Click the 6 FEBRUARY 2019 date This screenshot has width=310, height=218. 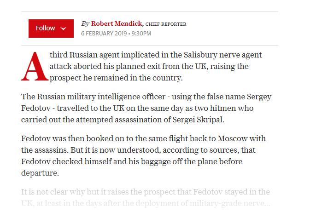104,34
